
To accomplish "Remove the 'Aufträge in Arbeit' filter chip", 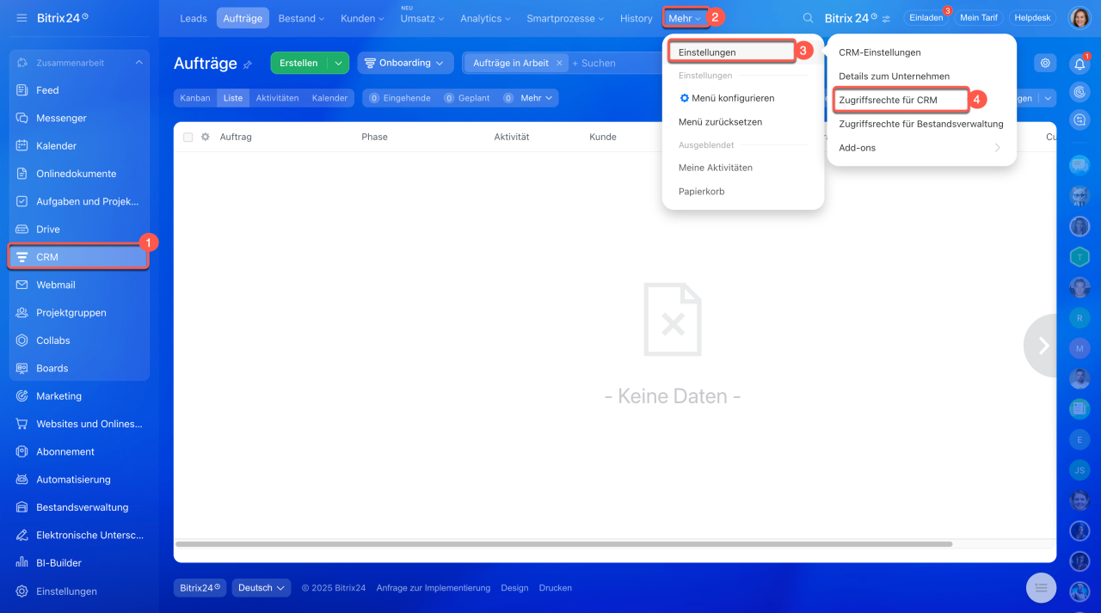I will [x=559, y=63].
